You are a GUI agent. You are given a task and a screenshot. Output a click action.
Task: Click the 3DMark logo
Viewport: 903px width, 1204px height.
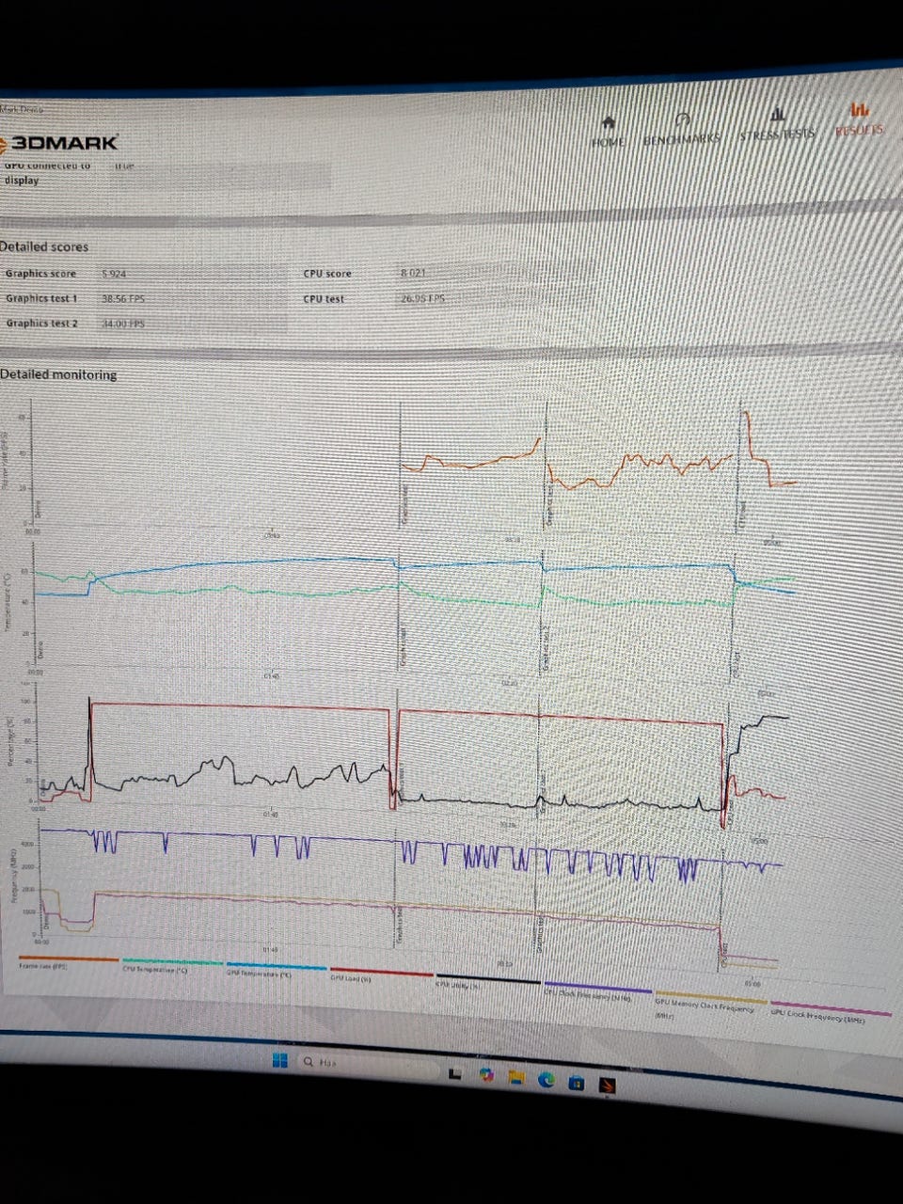pyautogui.click(x=59, y=144)
